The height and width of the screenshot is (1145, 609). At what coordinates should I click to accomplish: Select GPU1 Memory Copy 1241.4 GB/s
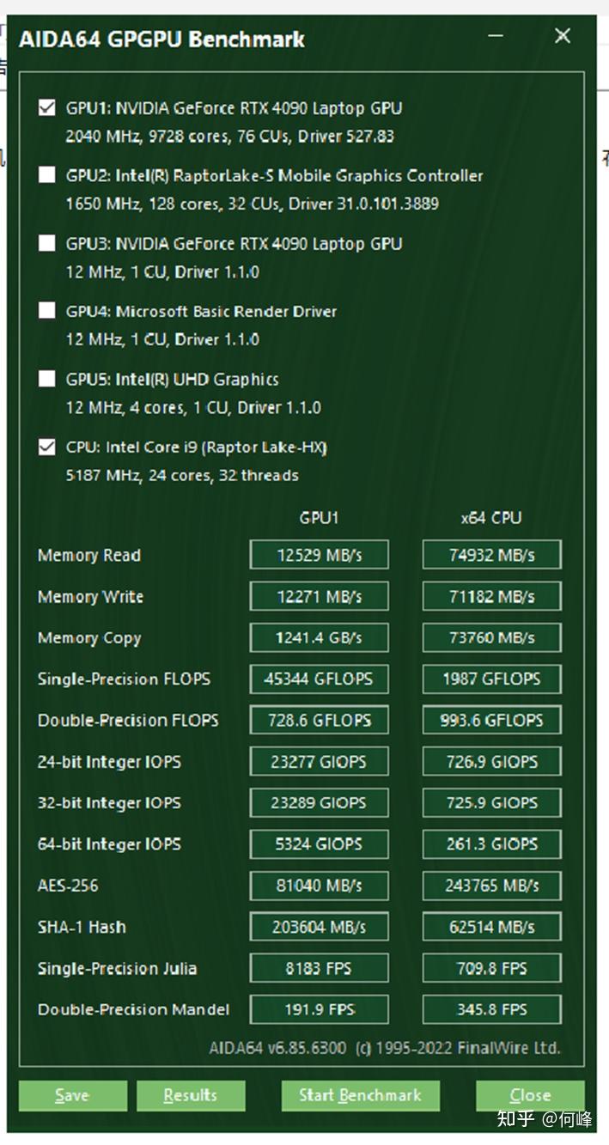[x=320, y=637]
